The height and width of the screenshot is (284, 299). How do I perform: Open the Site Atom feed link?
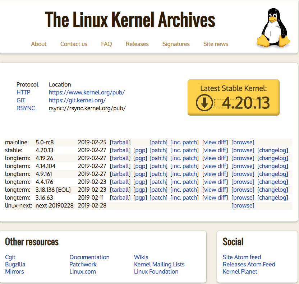click(x=242, y=257)
